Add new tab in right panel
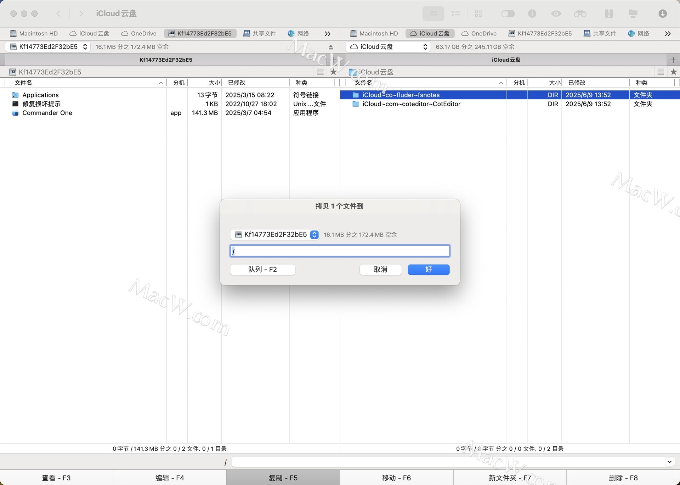This screenshot has width=680, height=485. click(673, 60)
